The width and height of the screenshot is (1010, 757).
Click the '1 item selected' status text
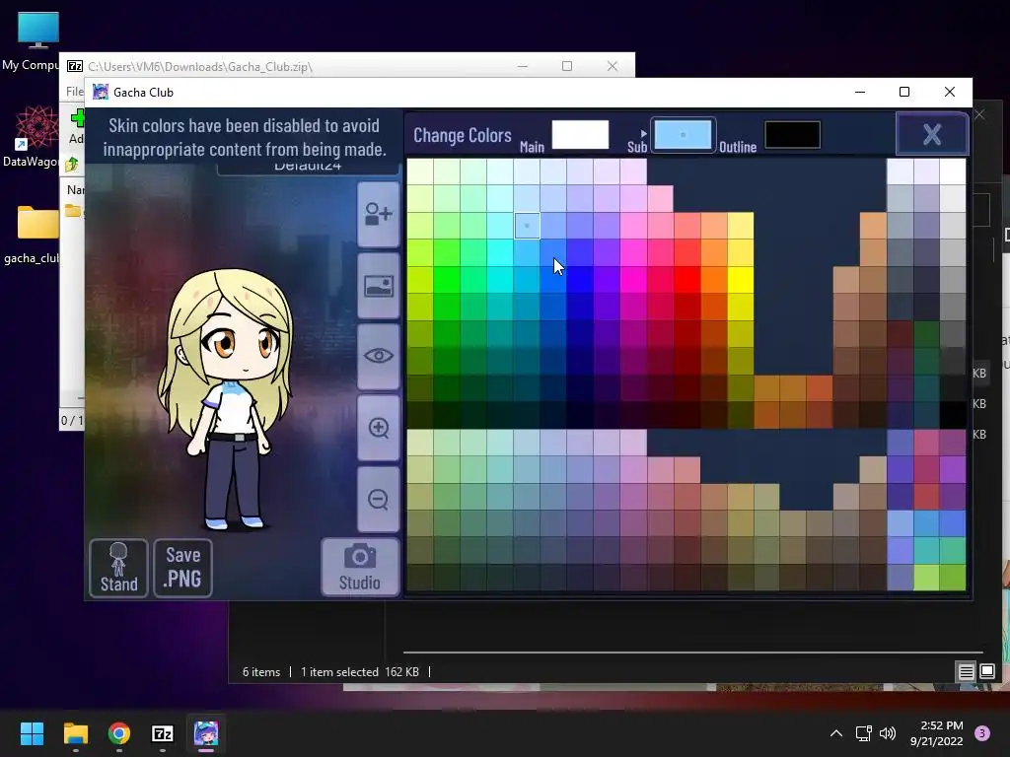click(x=339, y=672)
